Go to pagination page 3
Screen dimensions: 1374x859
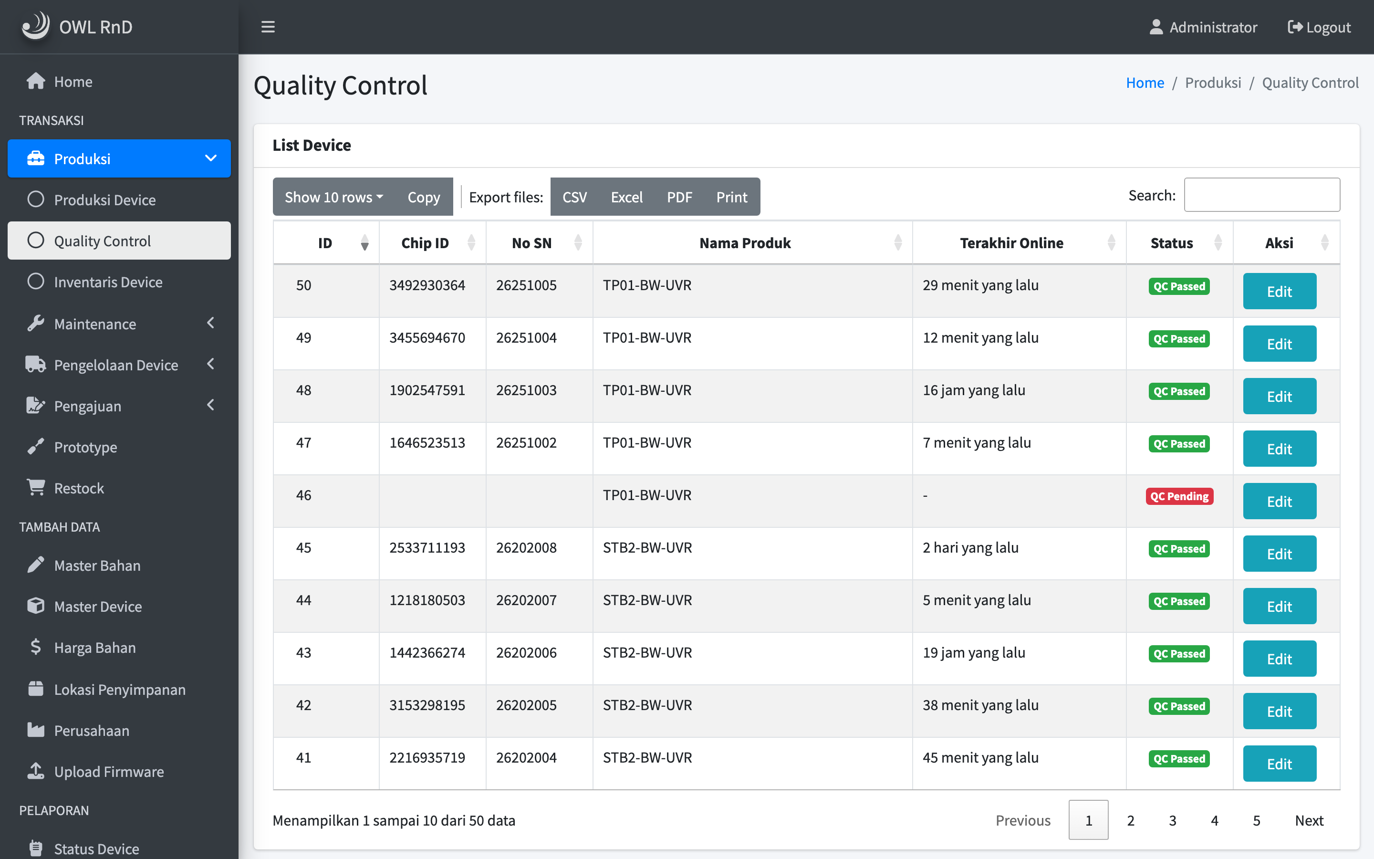(x=1173, y=820)
